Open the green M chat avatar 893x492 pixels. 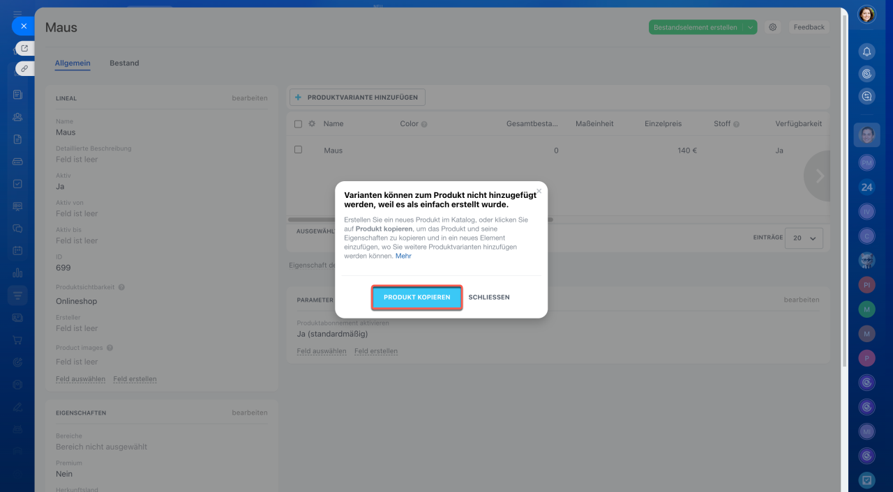pos(866,309)
